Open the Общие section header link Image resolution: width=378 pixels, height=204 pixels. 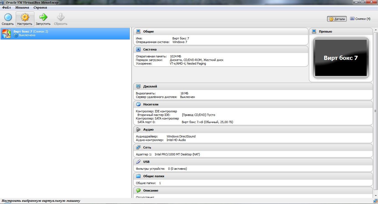click(x=149, y=31)
